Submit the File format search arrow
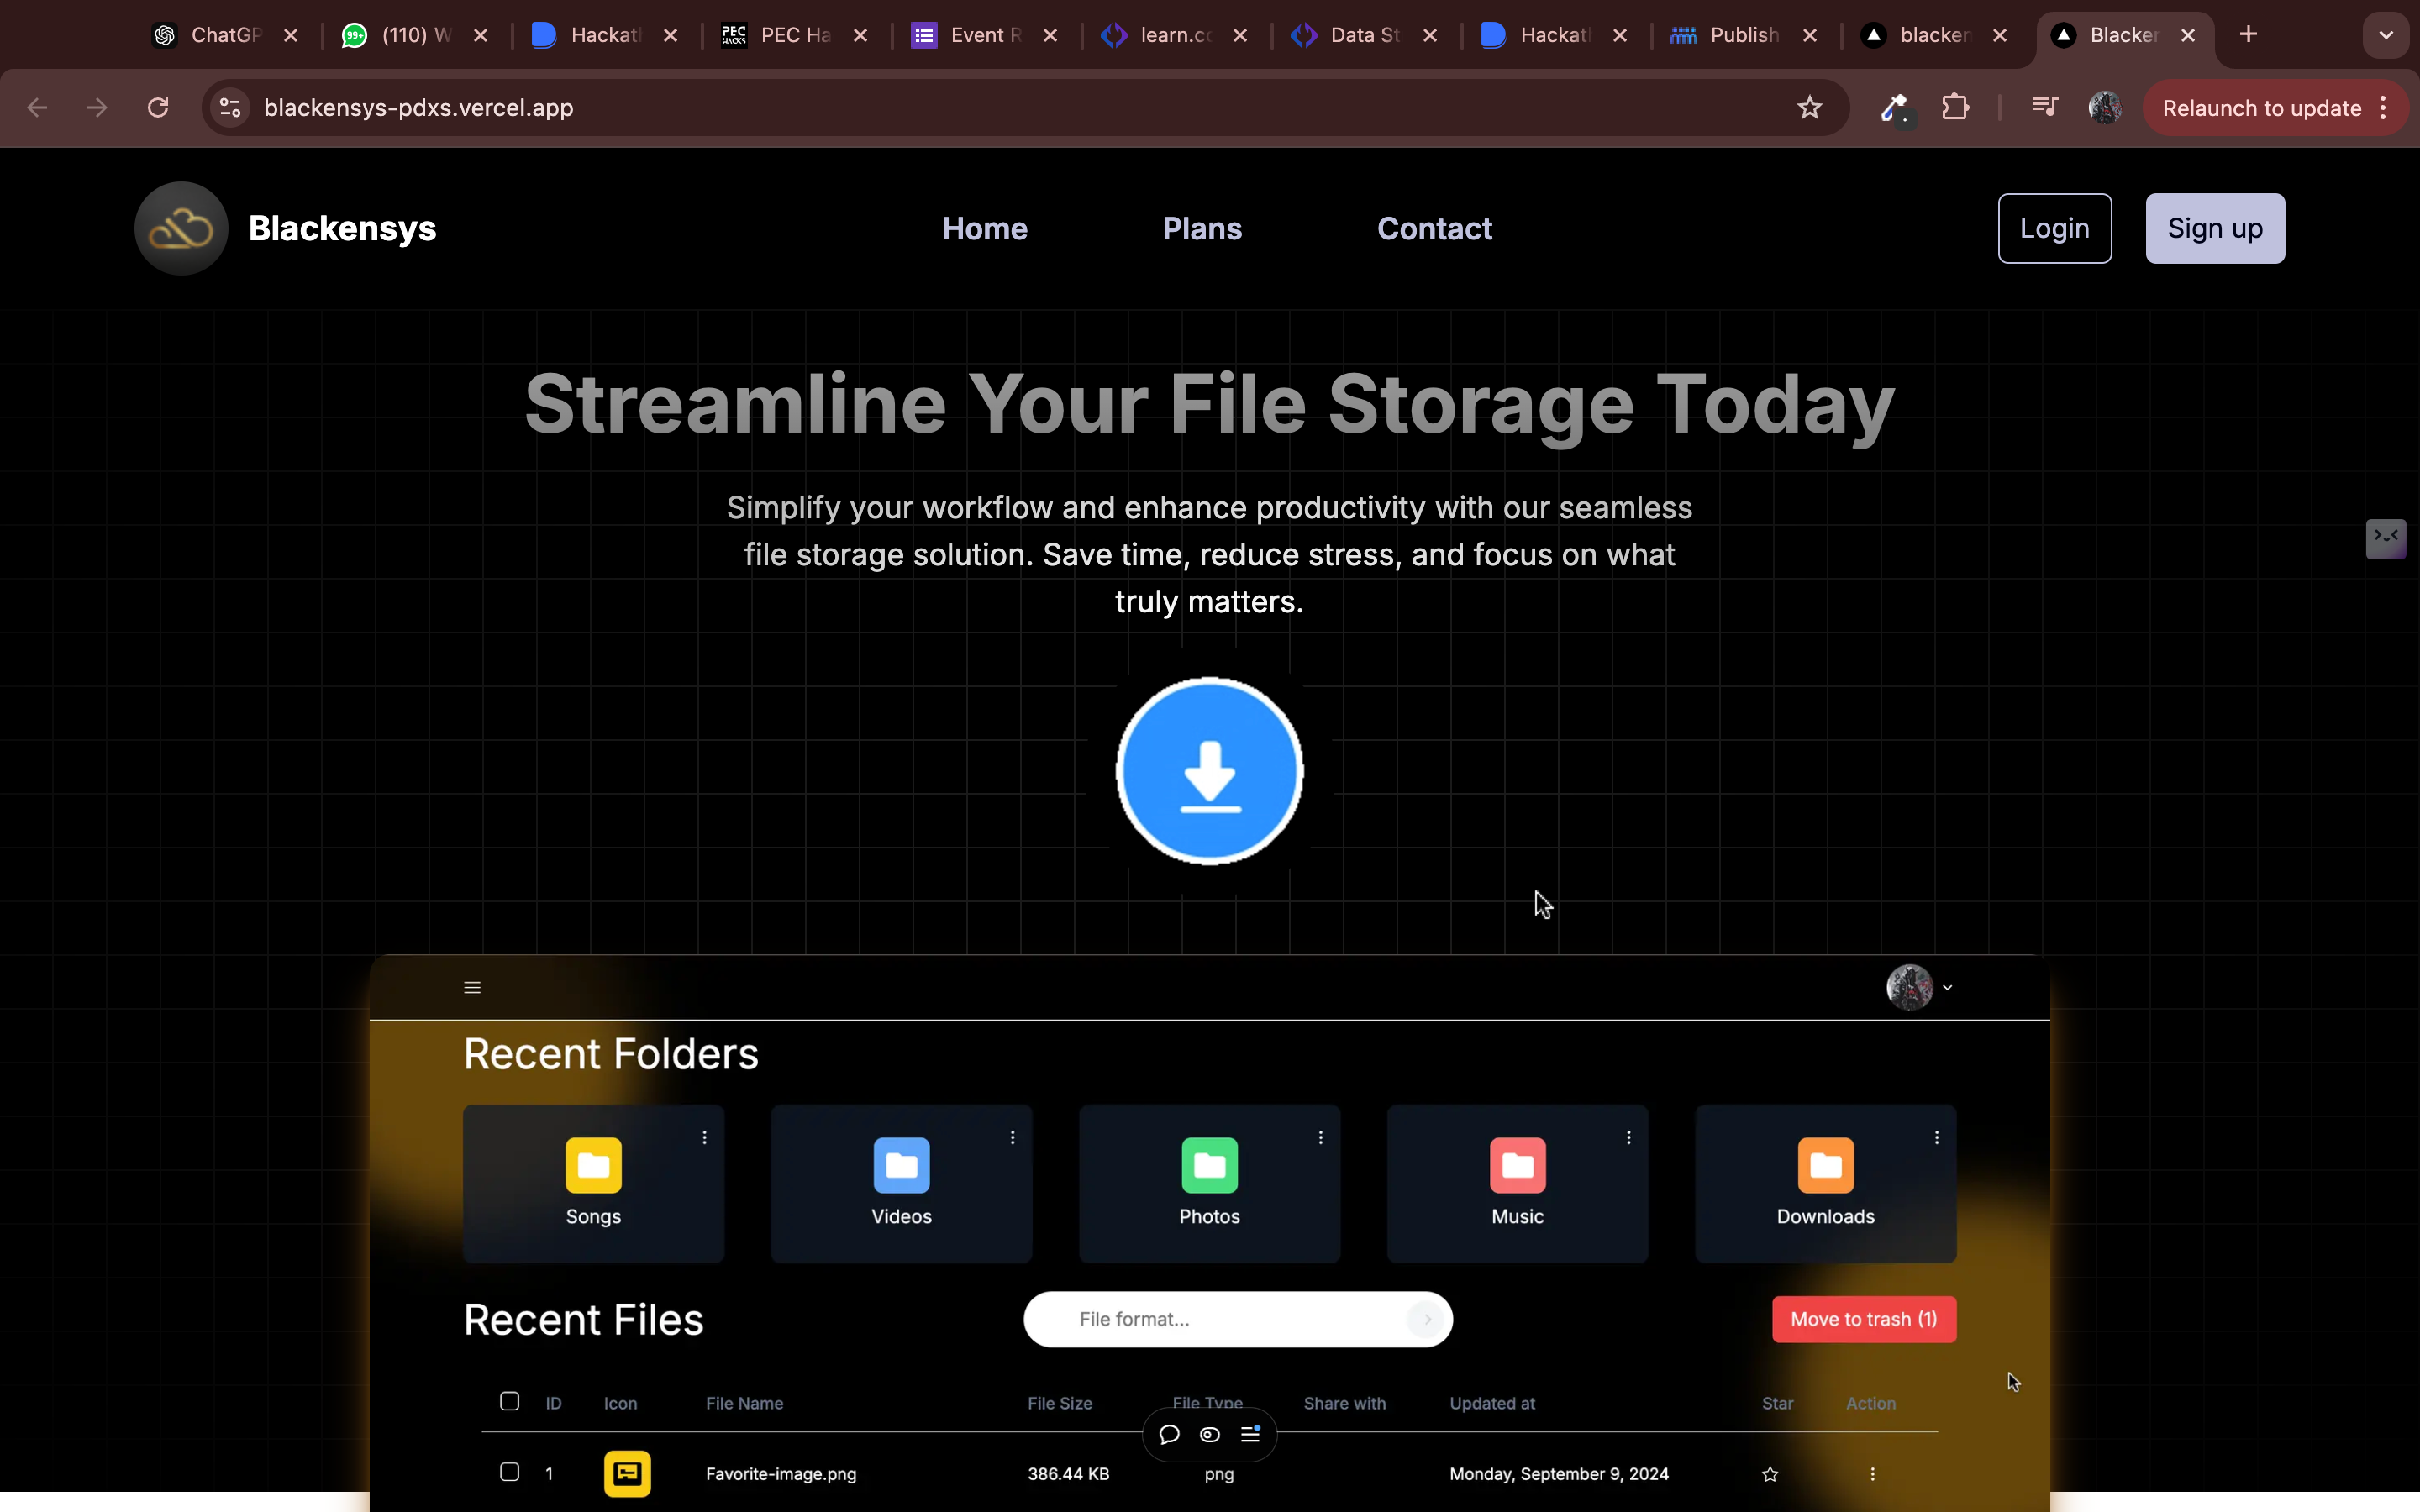Screen dimensions: 2420x1512 click(1426, 1320)
